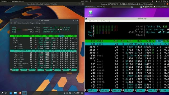Open Edit menu in XFCE Terminal
The width and height of the screenshot is (169, 95).
click(x=90, y=21)
